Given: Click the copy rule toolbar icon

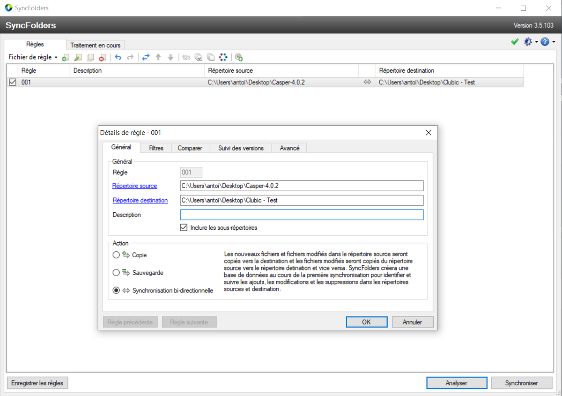Looking at the screenshot, I should 90,57.
